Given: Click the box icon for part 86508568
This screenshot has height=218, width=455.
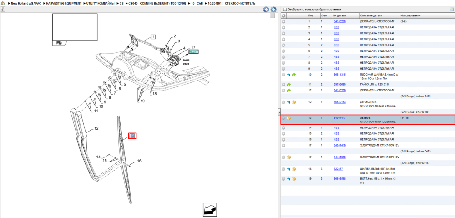Looking at the screenshot, I should (x=293, y=179).
